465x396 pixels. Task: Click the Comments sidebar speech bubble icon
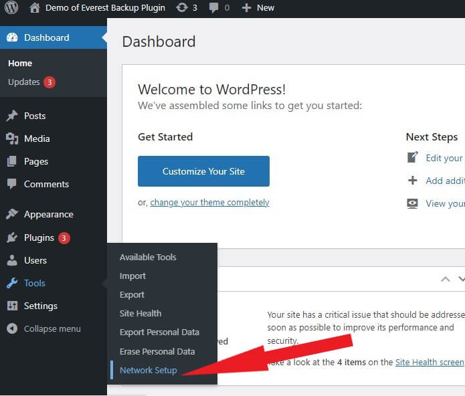pos(12,184)
